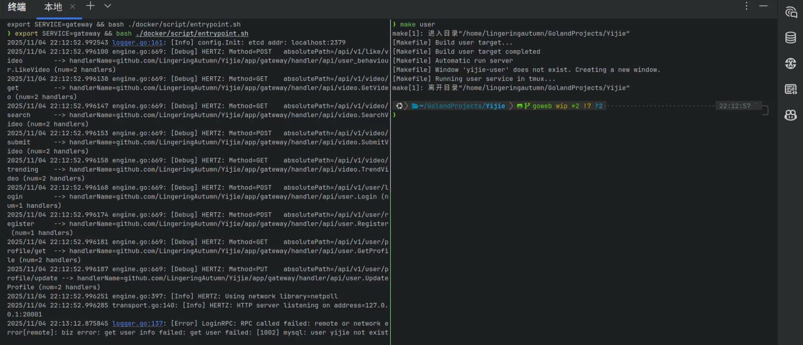Click the empty prompt cursor line in right pane
803x345 pixels.
pos(395,115)
